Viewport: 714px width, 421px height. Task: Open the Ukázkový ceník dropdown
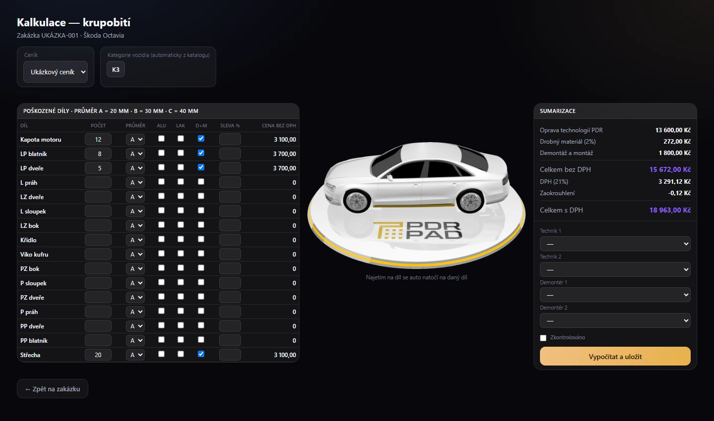coord(56,72)
